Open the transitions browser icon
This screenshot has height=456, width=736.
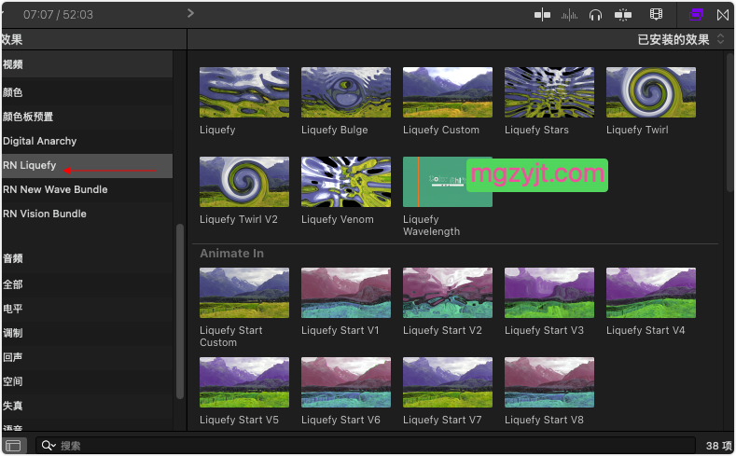(723, 15)
